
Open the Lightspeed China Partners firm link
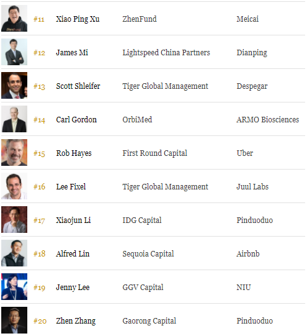pos(166,53)
